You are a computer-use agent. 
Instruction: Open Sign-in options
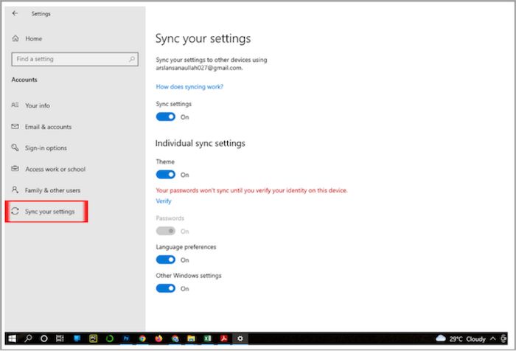pos(46,148)
